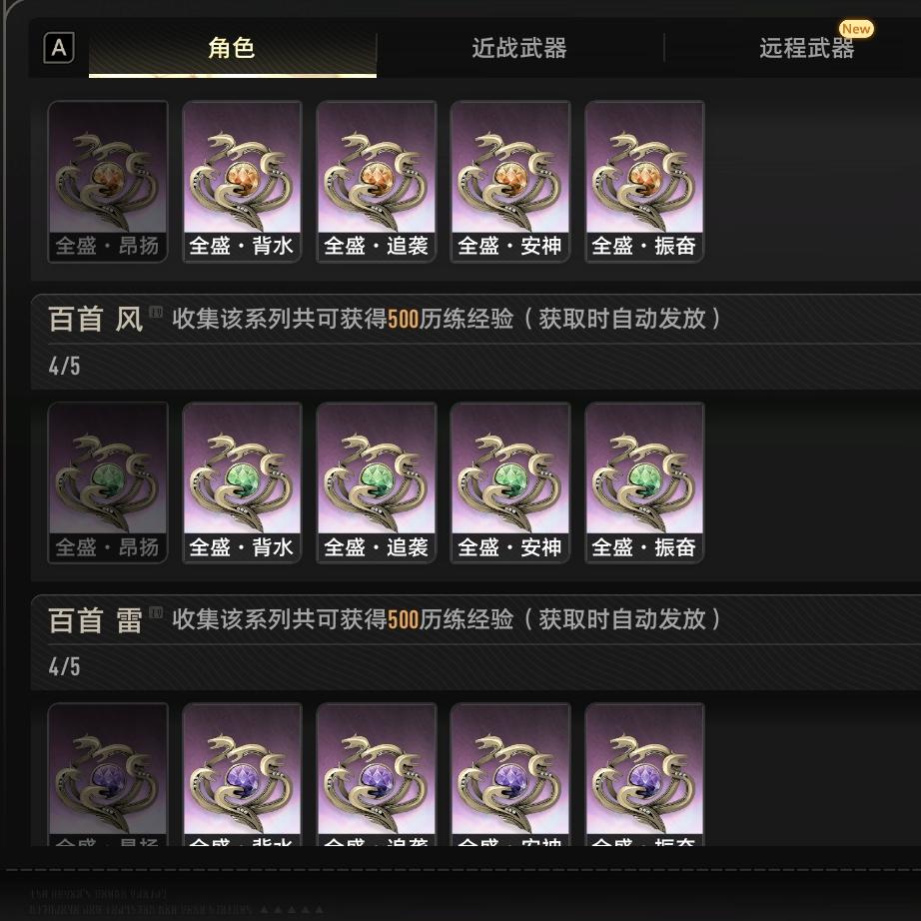Image resolution: width=921 pixels, height=921 pixels.
Task: Select the orange 全盛·背水 jade card
Action: pyautogui.click(x=242, y=182)
